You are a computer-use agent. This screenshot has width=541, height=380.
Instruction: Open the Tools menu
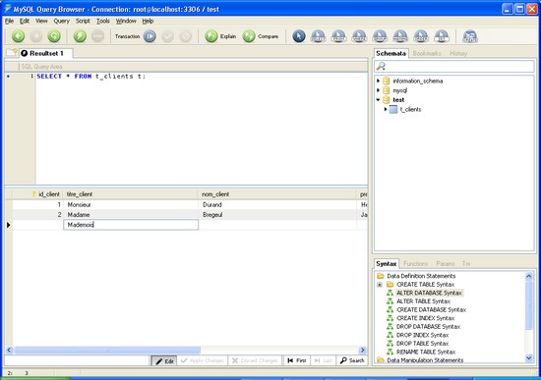103,21
